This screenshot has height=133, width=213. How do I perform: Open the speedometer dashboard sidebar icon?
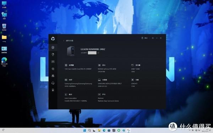click(x=53, y=48)
